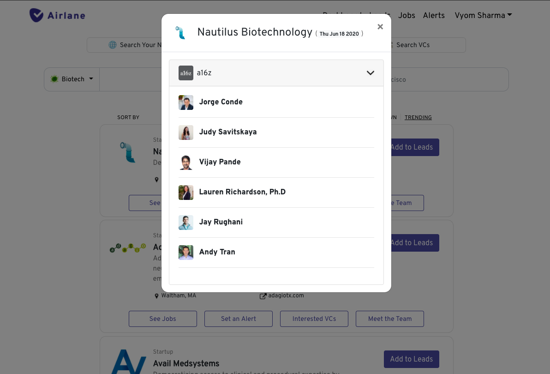Screen dimensions: 550x374
Task: Sort startups by Trending
Action: click(418, 117)
